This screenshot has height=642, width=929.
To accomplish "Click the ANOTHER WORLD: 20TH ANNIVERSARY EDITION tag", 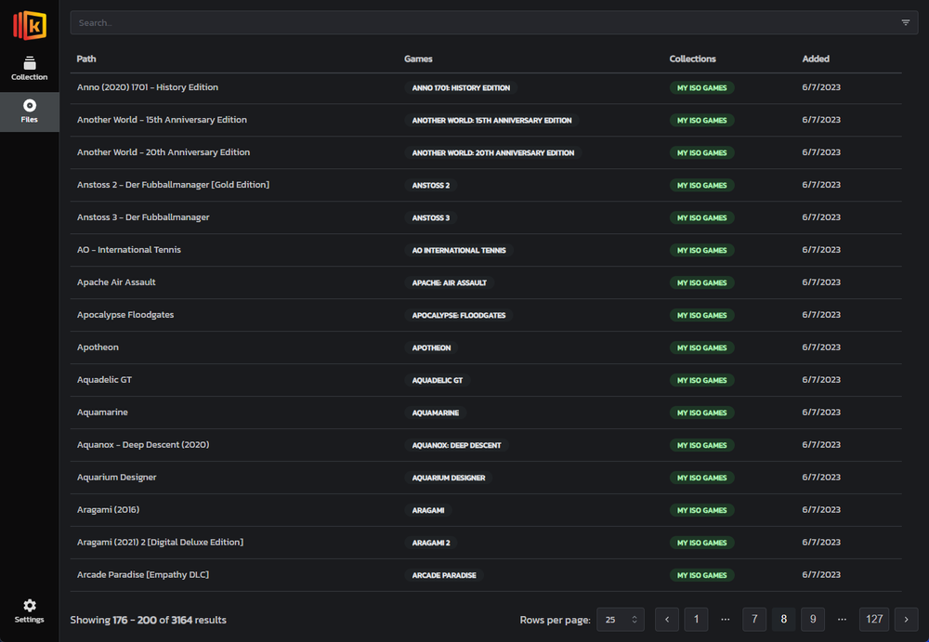I will click(493, 153).
